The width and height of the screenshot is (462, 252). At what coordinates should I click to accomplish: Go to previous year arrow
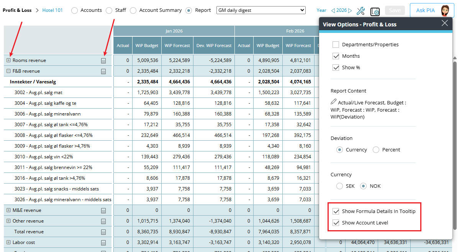coord(333,10)
